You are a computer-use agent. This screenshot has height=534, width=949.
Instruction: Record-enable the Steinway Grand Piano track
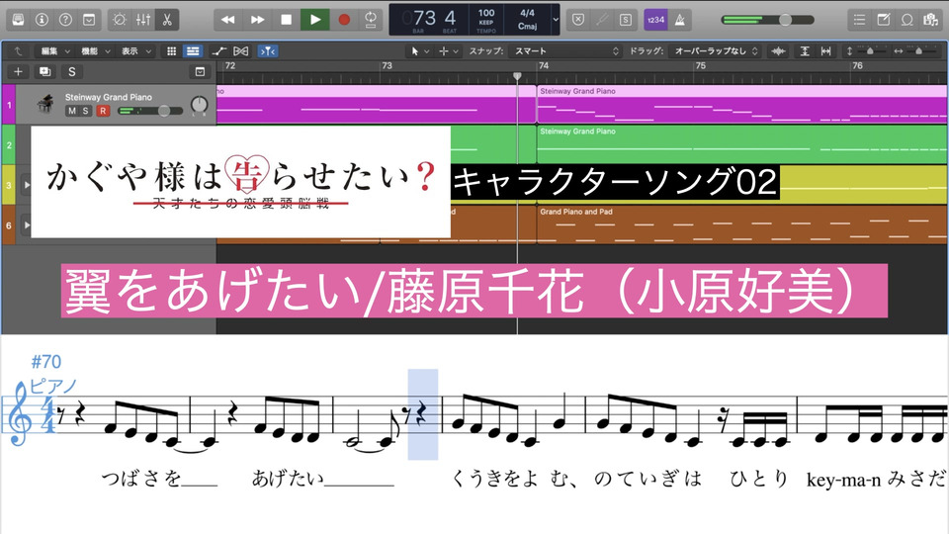[x=103, y=111]
